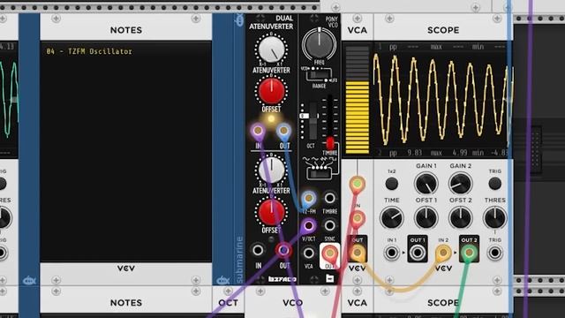
Task: Click the Befaco logo on Dual Atenuverter
Action: pyautogui.click(x=282, y=279)
